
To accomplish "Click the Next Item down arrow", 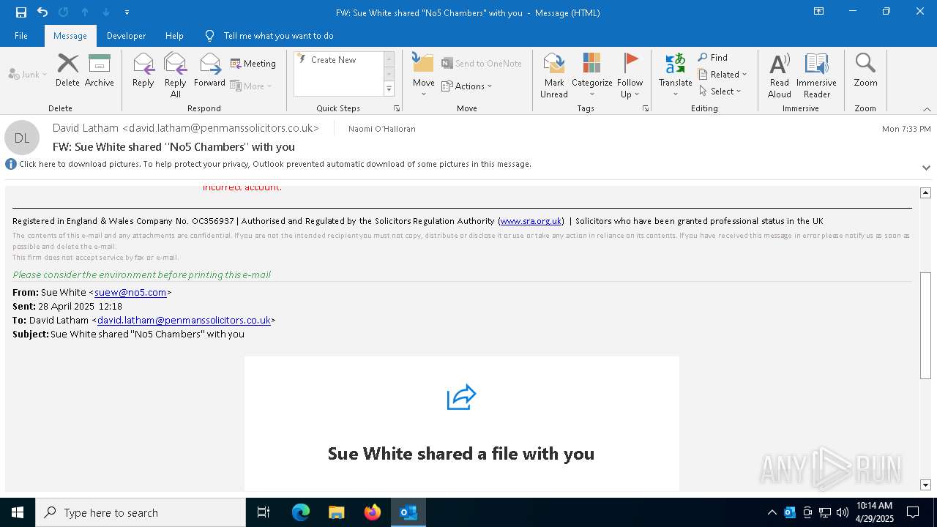I will [x=106, y=12].
